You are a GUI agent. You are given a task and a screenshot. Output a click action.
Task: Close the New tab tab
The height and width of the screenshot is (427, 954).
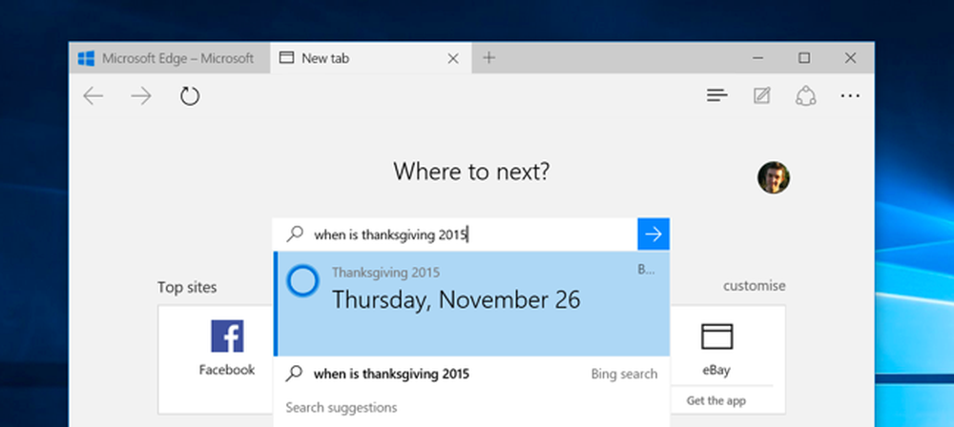453,58
